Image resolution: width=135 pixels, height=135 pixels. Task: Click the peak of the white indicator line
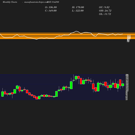coord(76,31)
